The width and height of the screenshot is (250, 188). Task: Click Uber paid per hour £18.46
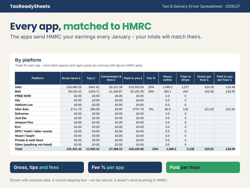(x=224, y=87)
